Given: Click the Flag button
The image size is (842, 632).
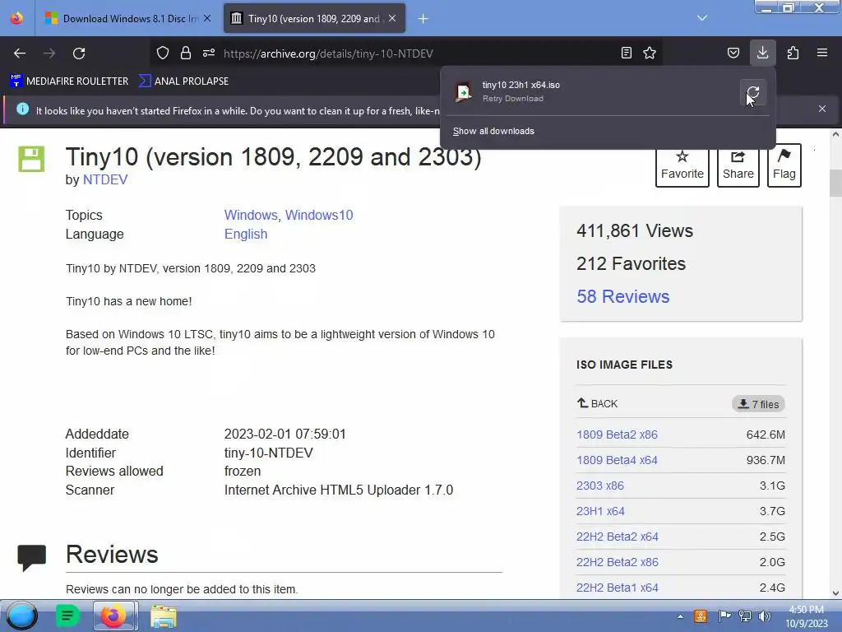Looking at the screenshot, I should [784, 165].
